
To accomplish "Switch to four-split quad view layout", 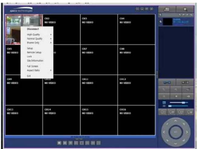I will 65,143.
